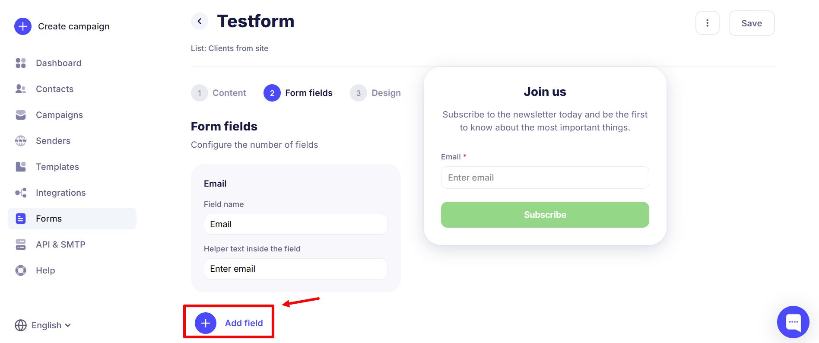Click the Contacts people icon

point(21,89)
